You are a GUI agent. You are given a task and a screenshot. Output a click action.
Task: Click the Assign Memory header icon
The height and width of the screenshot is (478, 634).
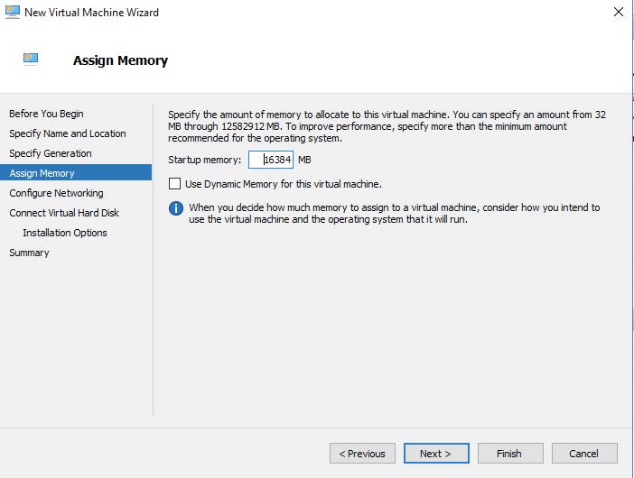(x=32, y=60)
